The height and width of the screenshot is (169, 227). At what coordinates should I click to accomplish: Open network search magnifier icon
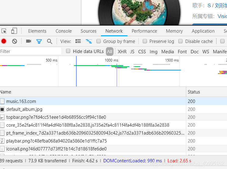pyautogui.click(x=50, y=41)
